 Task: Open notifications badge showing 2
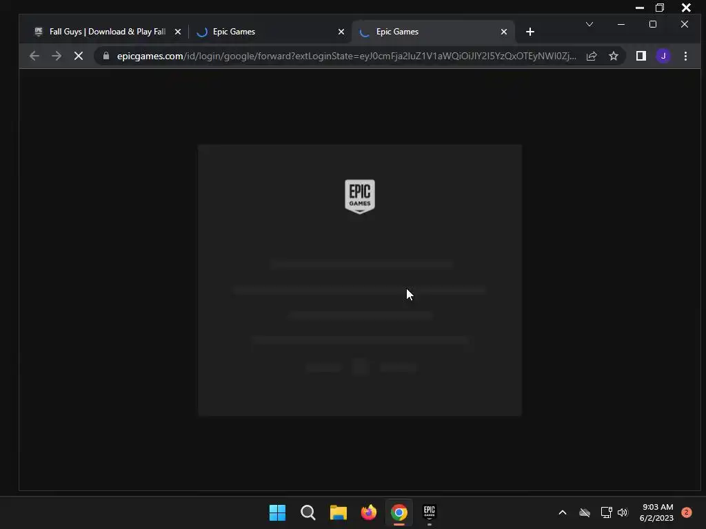click(686, 512)
